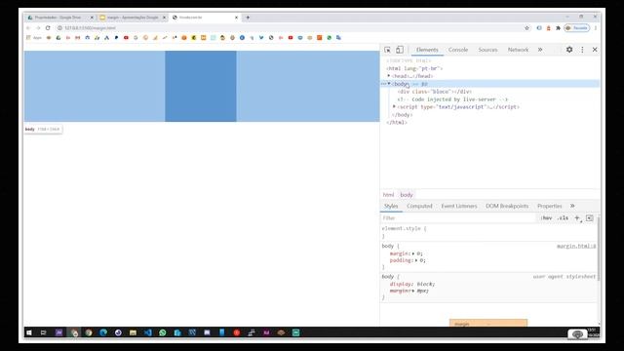Screen dimensions: 624x351
Task: Toggle the device toolbar icon in DevTools
Action: [400, 50]
